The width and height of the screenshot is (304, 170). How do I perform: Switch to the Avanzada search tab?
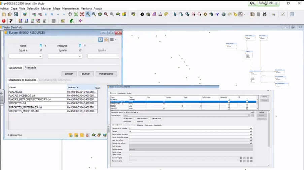tap(30, 68)
